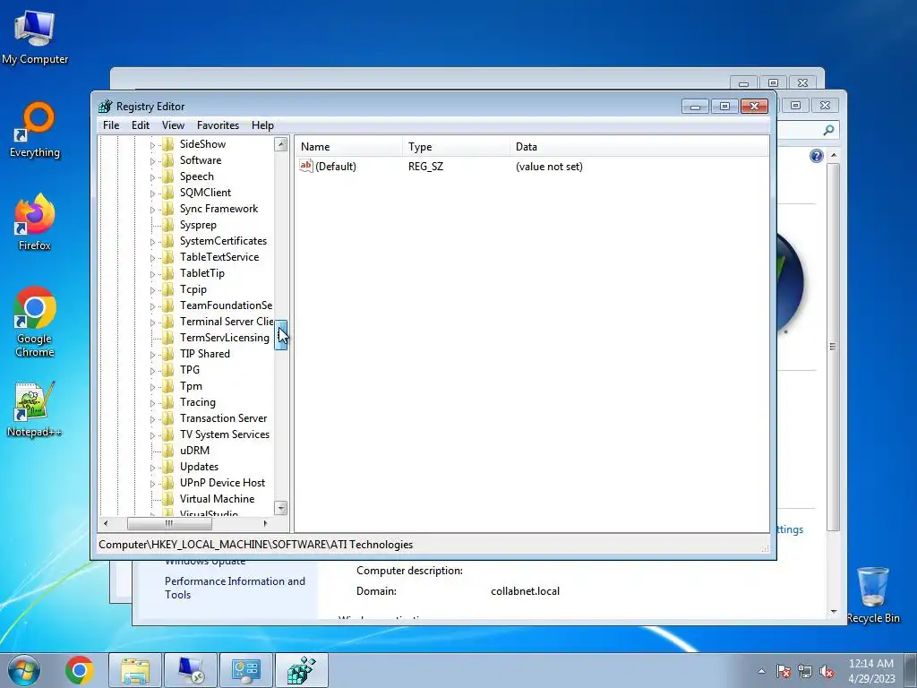Open Everything search desktop shortcut
Screen dimensions: 917x688
click(x=35, y=131)
